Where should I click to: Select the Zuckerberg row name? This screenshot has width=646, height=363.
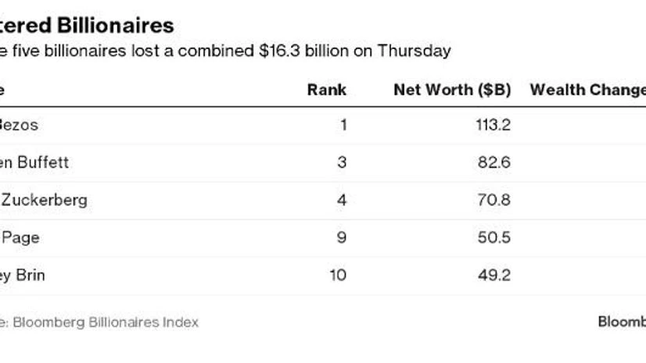pos(44,200)
